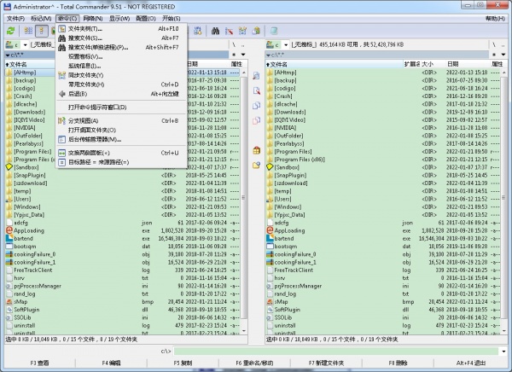The height and width of the screenshot is (372, 512).
Task: Select the sMap bmp file in left panel
Action: [20, 302]
